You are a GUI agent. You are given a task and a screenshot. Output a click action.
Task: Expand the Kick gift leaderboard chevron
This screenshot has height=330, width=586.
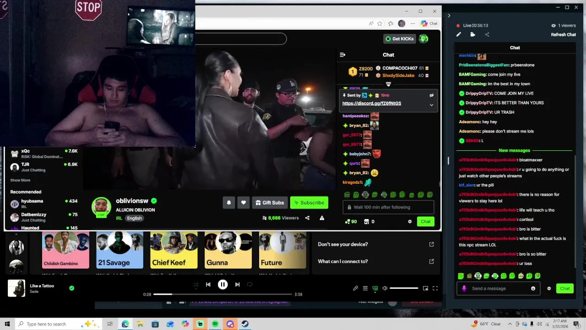point(388,84)
